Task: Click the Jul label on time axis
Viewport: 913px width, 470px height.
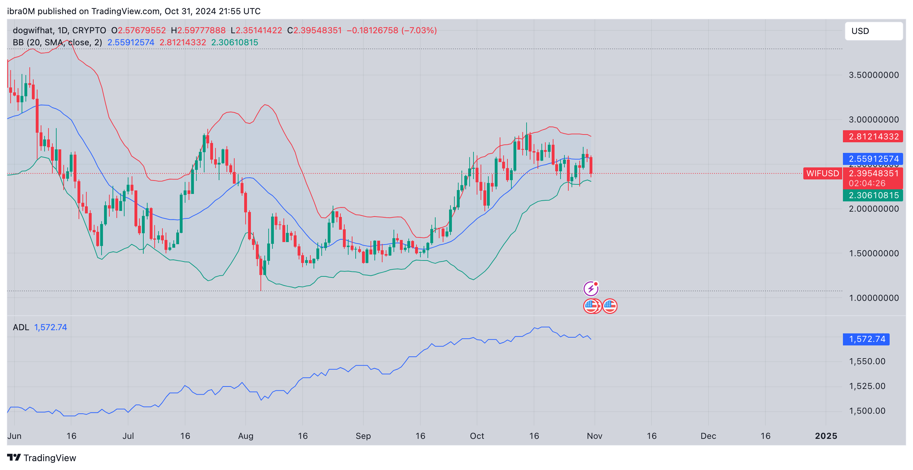Action: [128, 436]
